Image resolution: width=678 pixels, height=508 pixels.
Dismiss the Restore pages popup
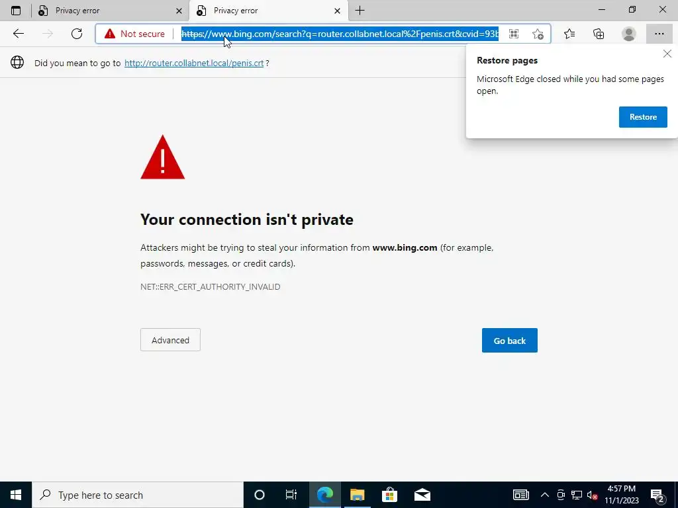coord(667,54)
